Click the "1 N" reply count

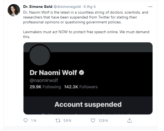tap(34, 120)
